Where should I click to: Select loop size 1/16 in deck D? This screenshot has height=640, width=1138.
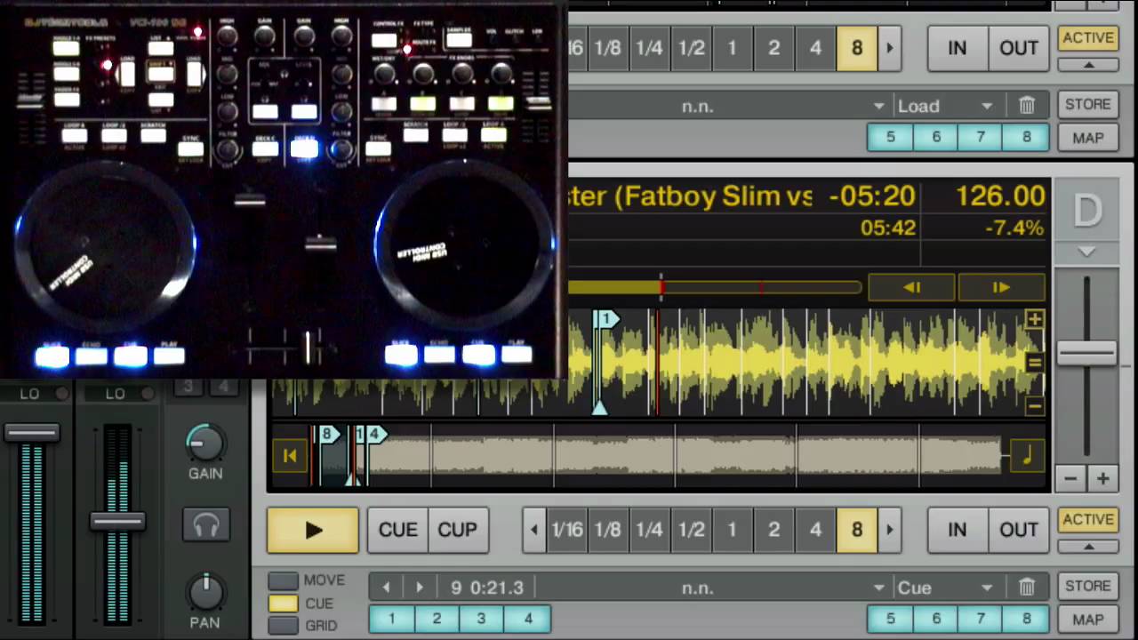(567, 530)
